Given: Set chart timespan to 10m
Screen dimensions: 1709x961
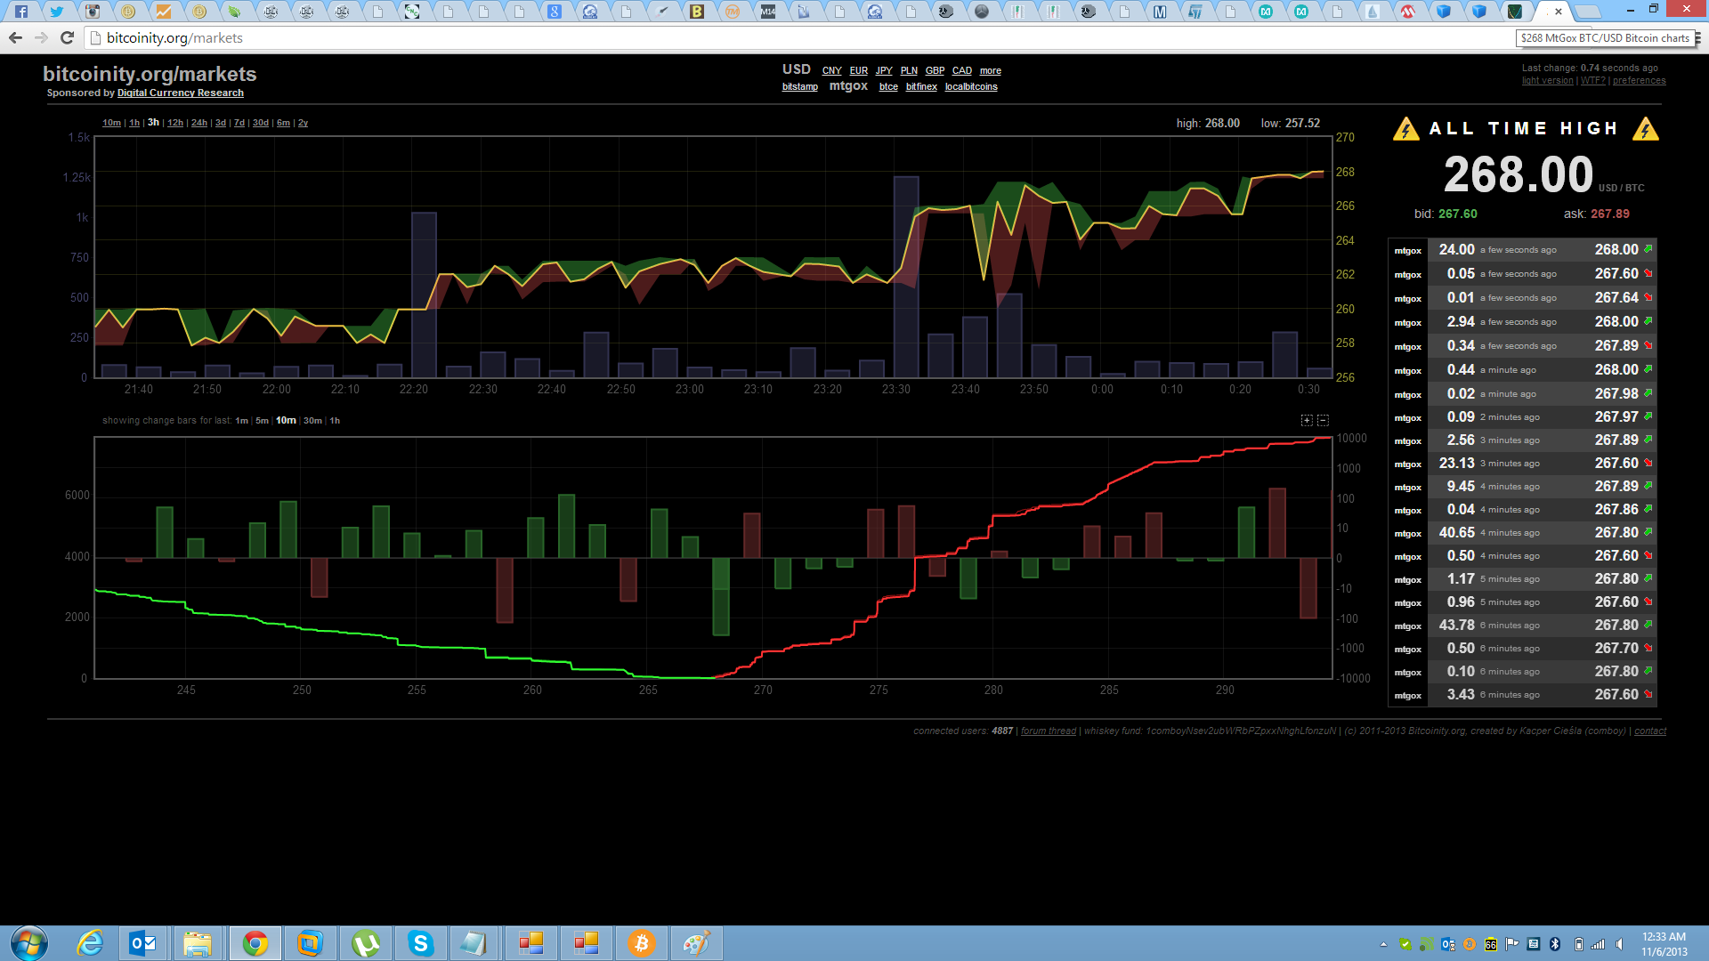Looking at the screenshot, I should (111, 123).
